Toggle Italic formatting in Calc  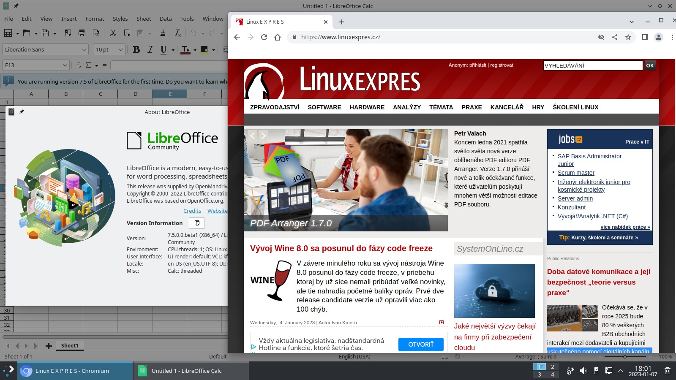click(x=150, y=49)
